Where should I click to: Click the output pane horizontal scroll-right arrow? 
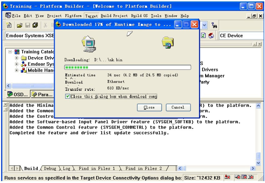[x=253, y=168]
